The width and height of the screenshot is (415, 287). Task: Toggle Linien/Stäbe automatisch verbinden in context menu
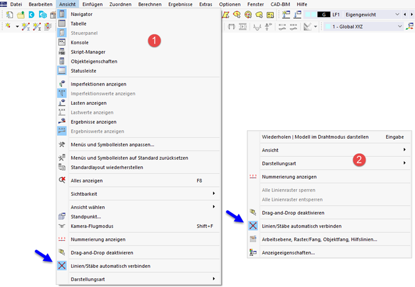pyautogui.click(x=329, y=226)
